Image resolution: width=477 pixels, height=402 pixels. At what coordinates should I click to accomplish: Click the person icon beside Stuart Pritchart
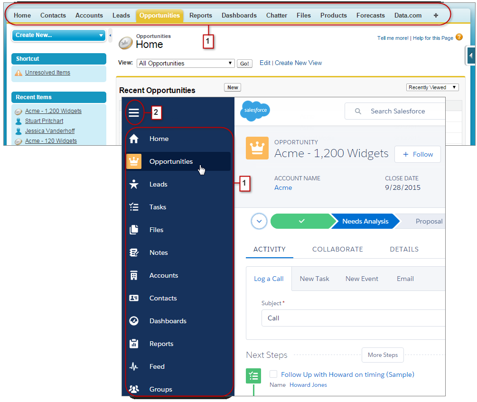(19, 121)
